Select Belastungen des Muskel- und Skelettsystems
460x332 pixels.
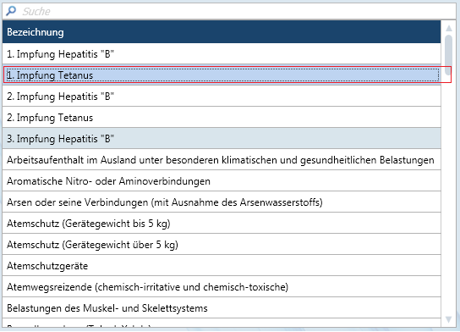pos(222,308)
